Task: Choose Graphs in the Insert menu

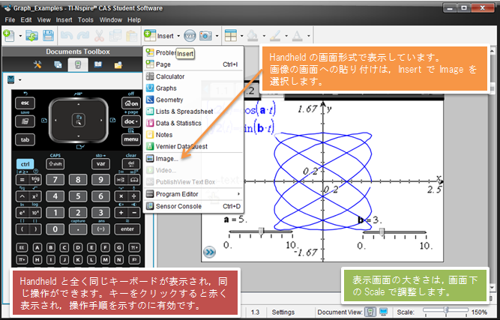Action: 193,88
